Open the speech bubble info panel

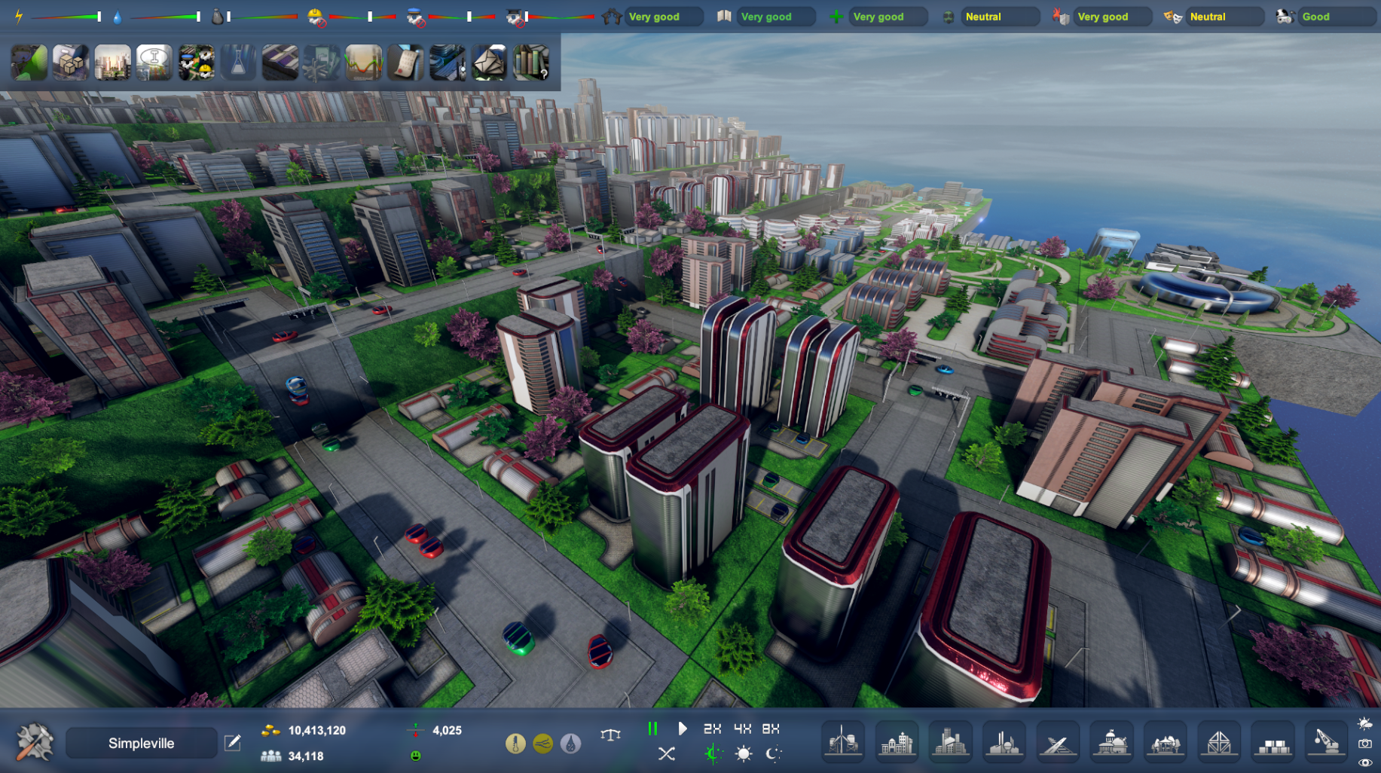[154, 62]
